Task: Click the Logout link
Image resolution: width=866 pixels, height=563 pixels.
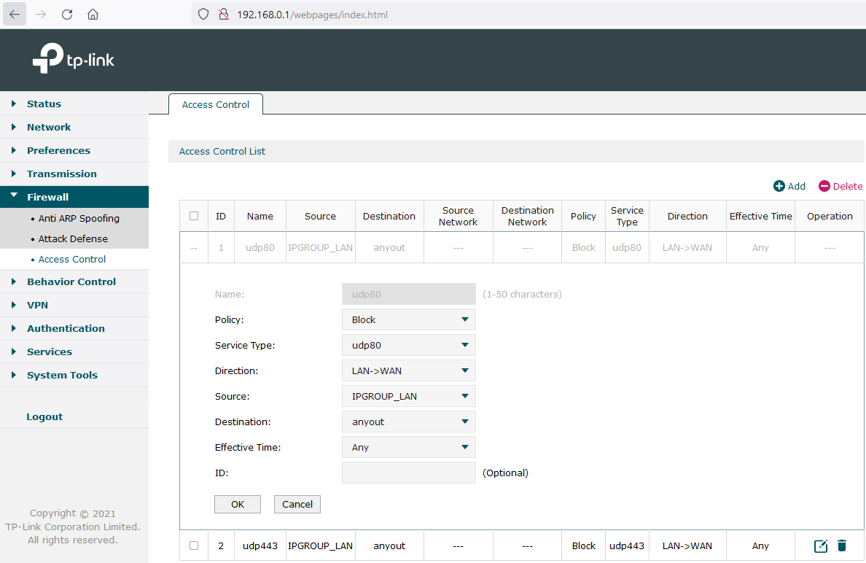Action: [44, 416]
